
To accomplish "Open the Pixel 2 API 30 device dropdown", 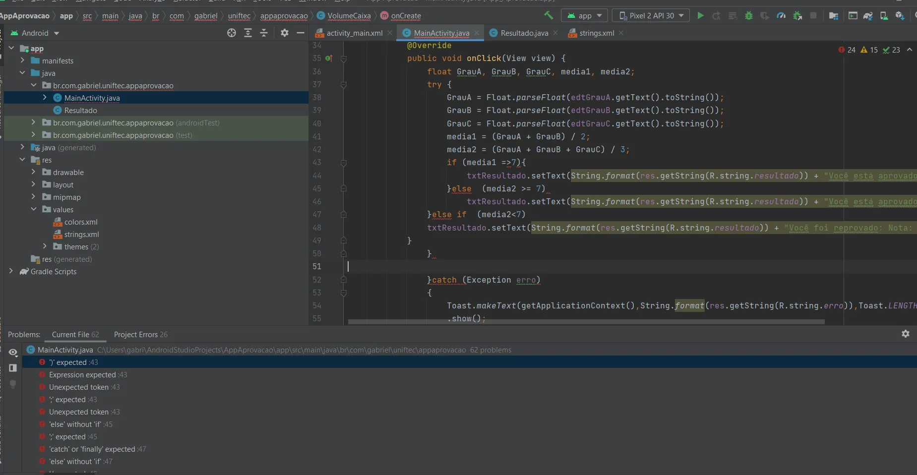I will pos(651,16).
